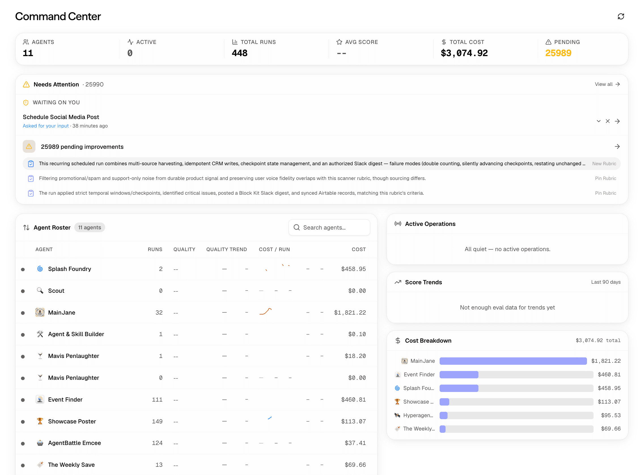Viewport: 640px width, 475px height.
Task: Click the Active Operations broadcast icon
Action: click(398, 224)
